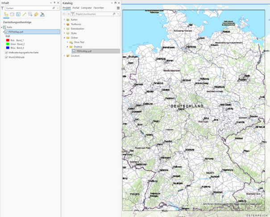Click the Toolboxes icon in Katalog

click(x=68, y=24)
